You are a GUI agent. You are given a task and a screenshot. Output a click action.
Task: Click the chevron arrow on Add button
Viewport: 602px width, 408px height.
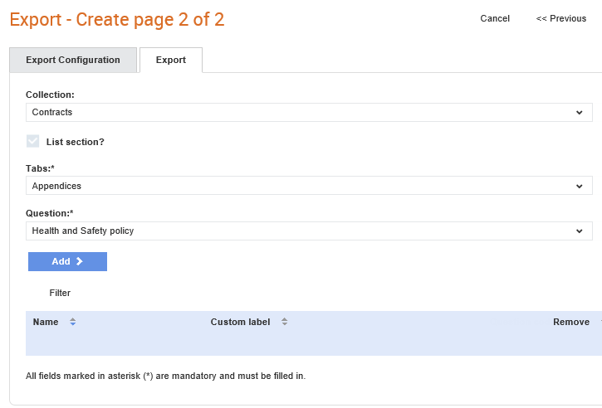tap(80, 261)
